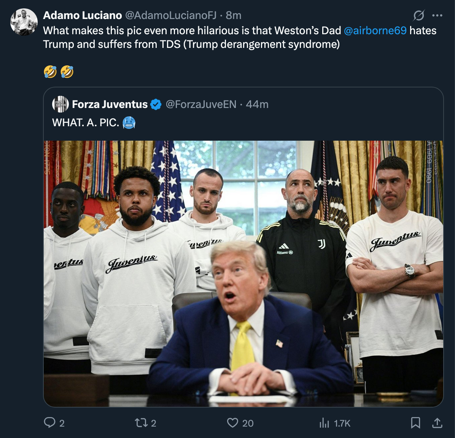Click the @AdamoLucianoFJ handle

coord(170,15)
